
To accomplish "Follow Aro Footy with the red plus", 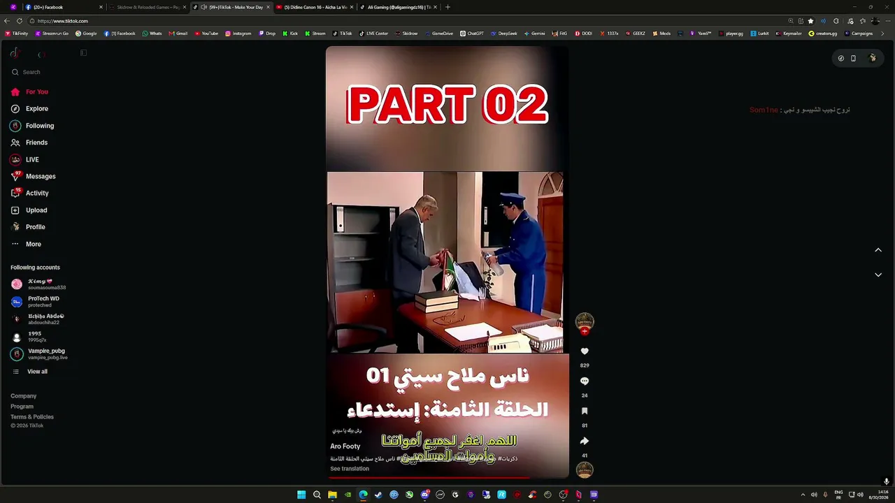I will [585, 331].
